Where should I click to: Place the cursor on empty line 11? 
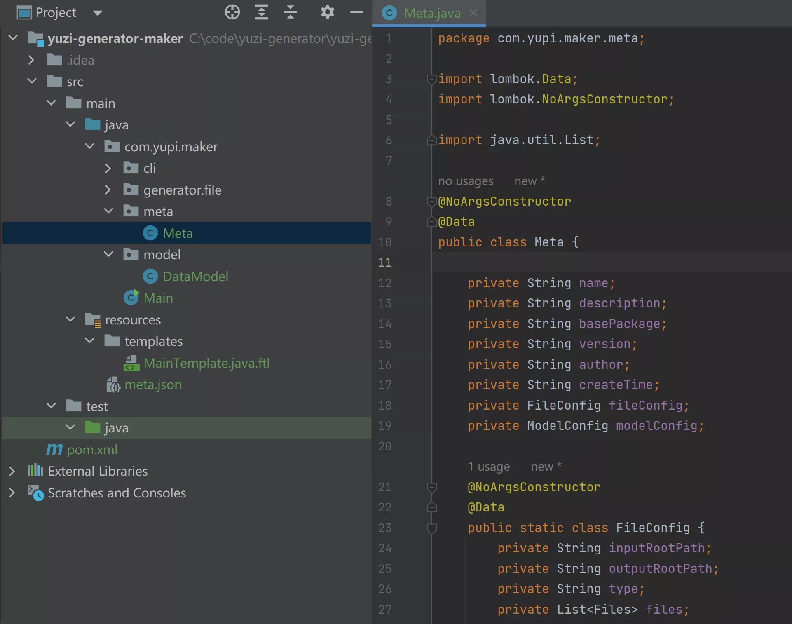click(612, 263)
